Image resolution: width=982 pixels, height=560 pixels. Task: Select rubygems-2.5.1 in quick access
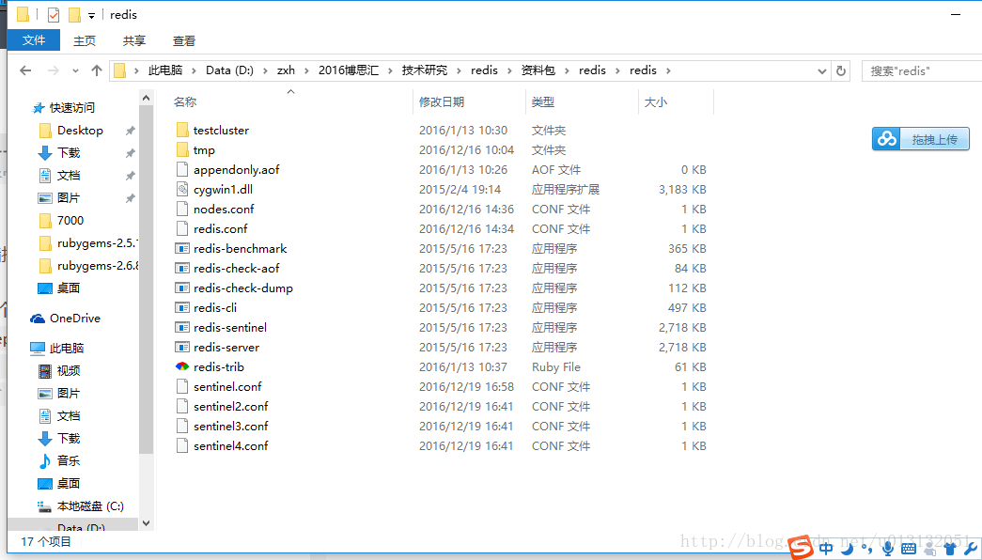[87, 243]
